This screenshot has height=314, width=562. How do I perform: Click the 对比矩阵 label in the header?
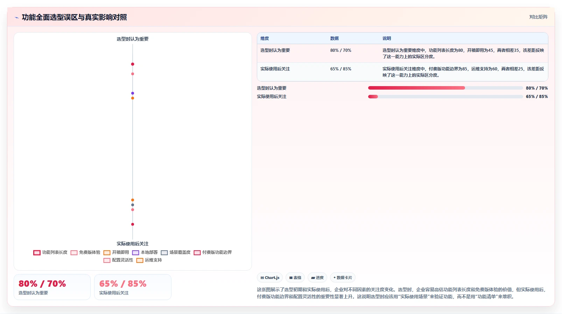coord(538,17)
